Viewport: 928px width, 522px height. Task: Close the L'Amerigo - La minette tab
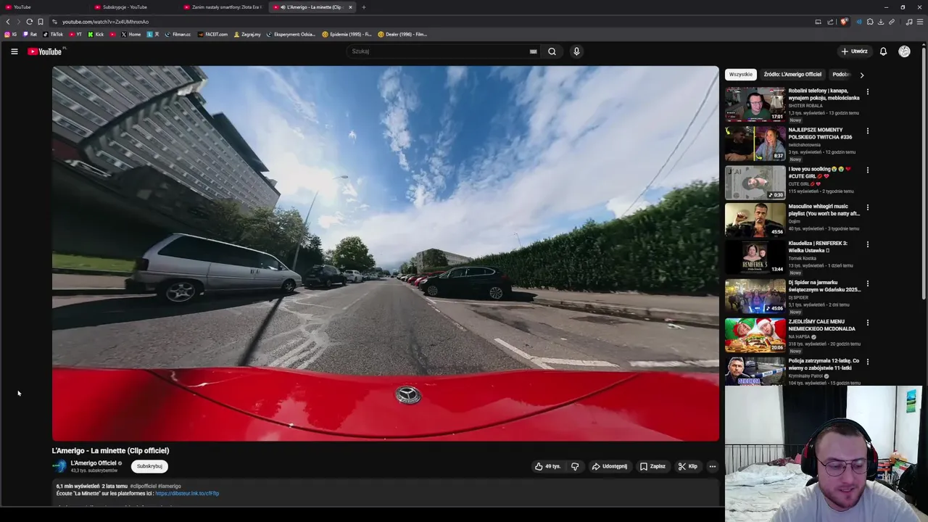(x=350, y=7)
